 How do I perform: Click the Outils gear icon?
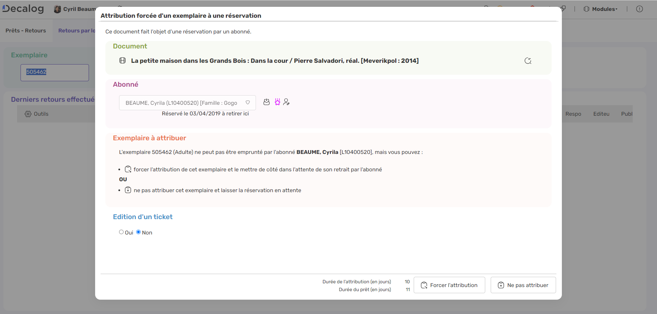[x=28, y=114]
